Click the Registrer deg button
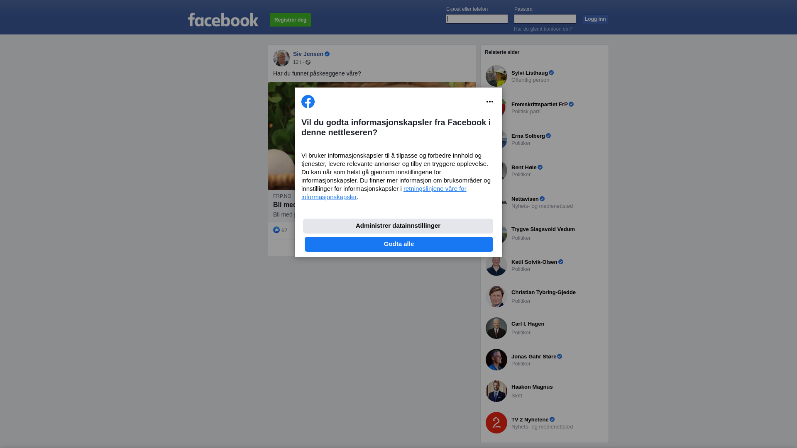Image resolution: width=797 pixels, height=448 pixels. (290, 20)
